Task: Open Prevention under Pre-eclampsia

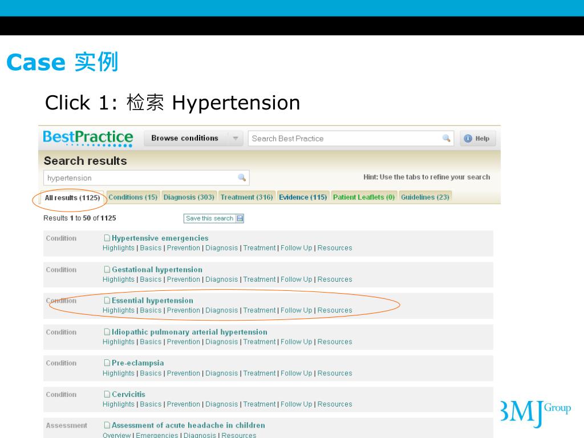Action: 184,373
